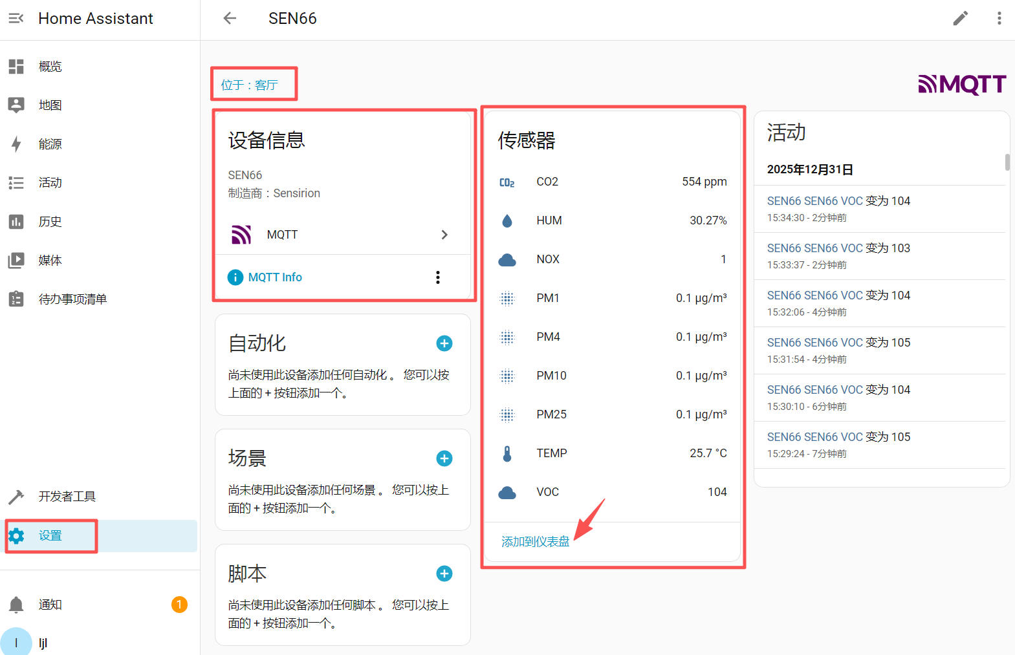Open the ljl user profile avatar

coord(16,643)
